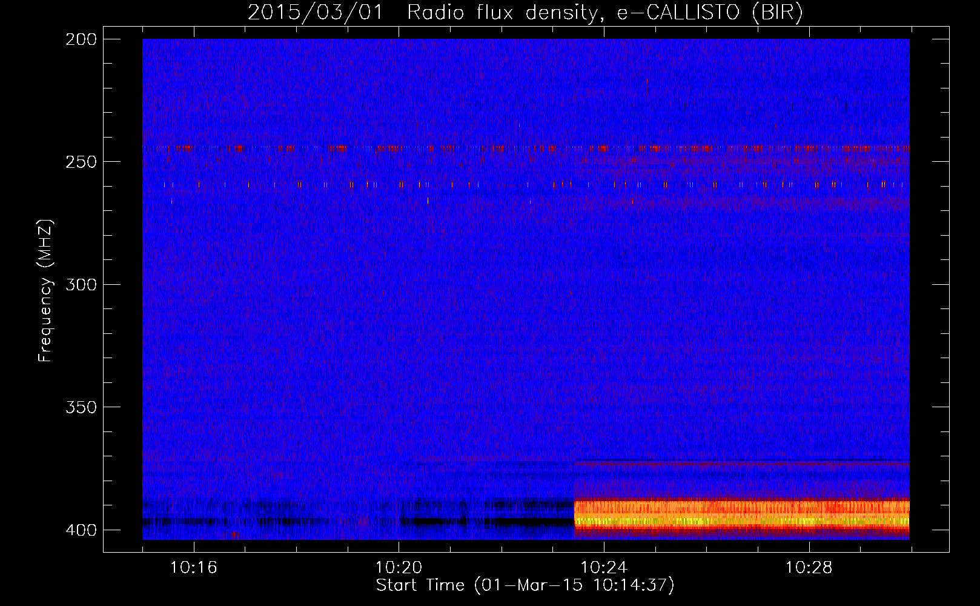Click the 200 frequency tick label

coord(81,39)
